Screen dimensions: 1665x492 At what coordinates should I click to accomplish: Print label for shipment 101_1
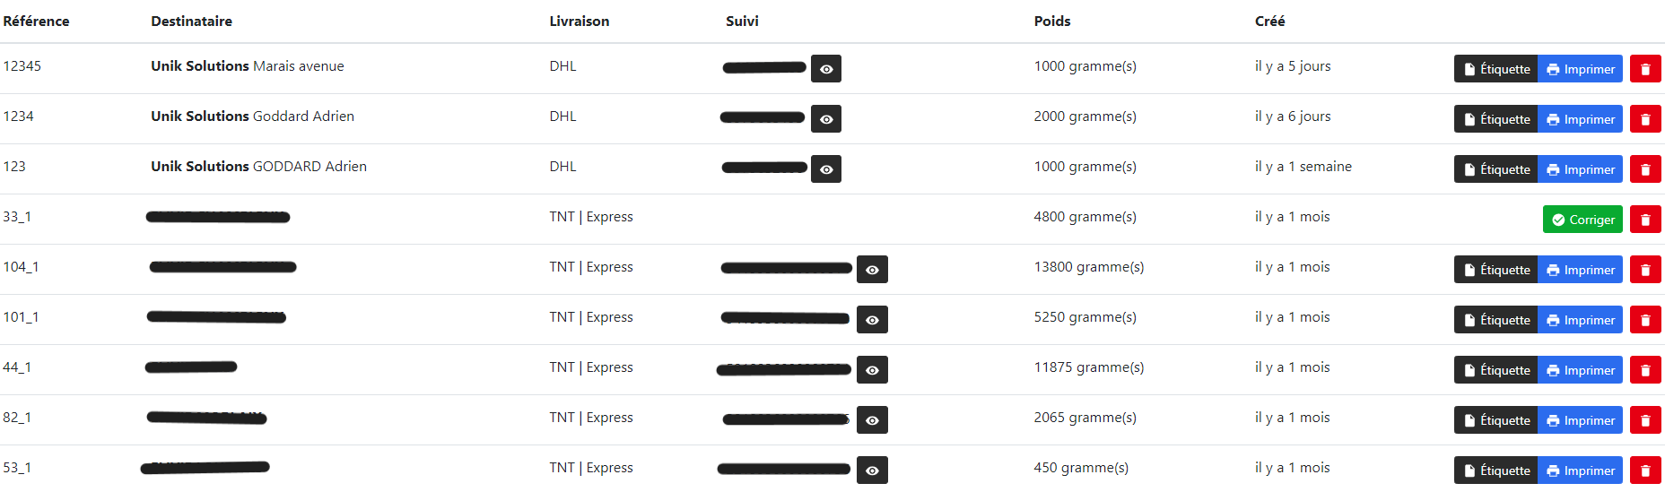1581,320
